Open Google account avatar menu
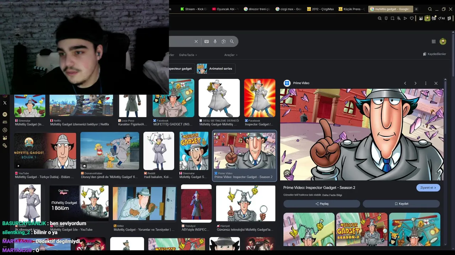This screenshot has height=255, width=455. pyautogui.click(x=443, y=41)
